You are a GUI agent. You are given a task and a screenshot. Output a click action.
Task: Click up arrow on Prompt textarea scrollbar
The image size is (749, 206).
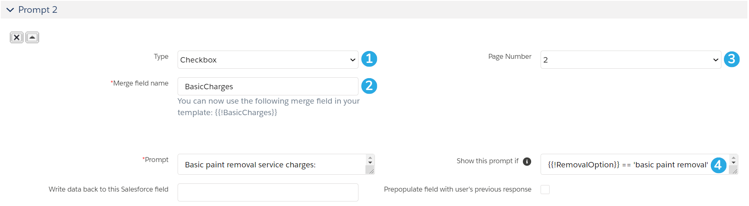click(x=370, y=157)
